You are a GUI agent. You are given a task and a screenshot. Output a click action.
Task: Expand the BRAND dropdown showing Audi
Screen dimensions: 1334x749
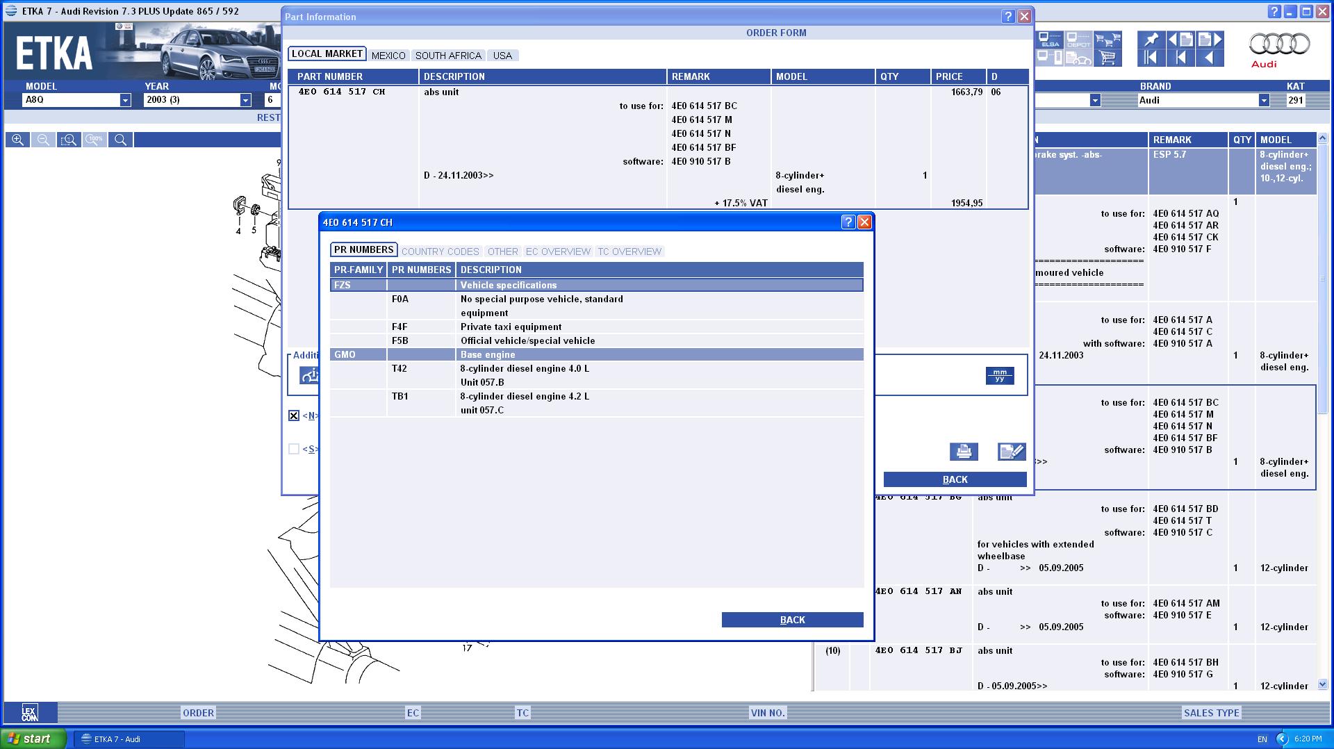[x=1264, y=100]
